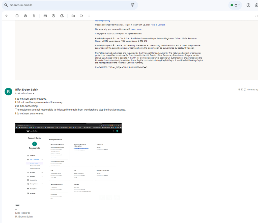Open the search filter options icon
The width and height of the screenshot is (258, 223).
pyautogui.click(x=132, y=5)
